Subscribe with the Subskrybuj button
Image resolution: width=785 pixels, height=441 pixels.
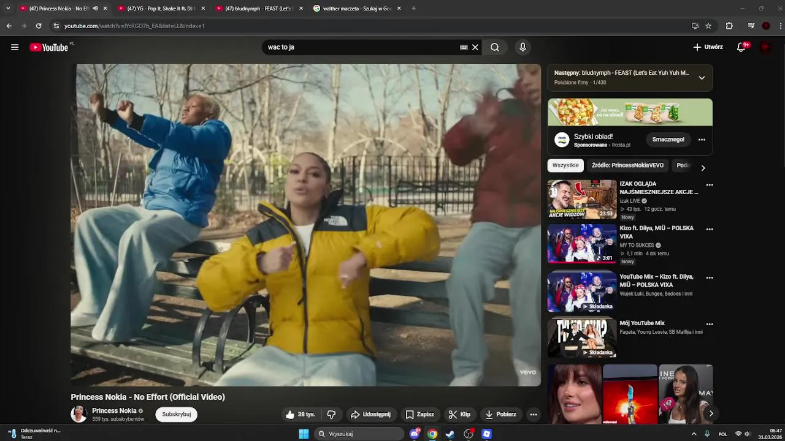(177, 415)
